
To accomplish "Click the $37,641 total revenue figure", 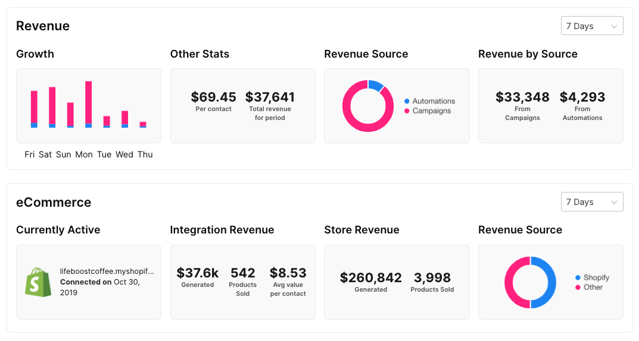I will pyautogui.click(x=270, y=97).
